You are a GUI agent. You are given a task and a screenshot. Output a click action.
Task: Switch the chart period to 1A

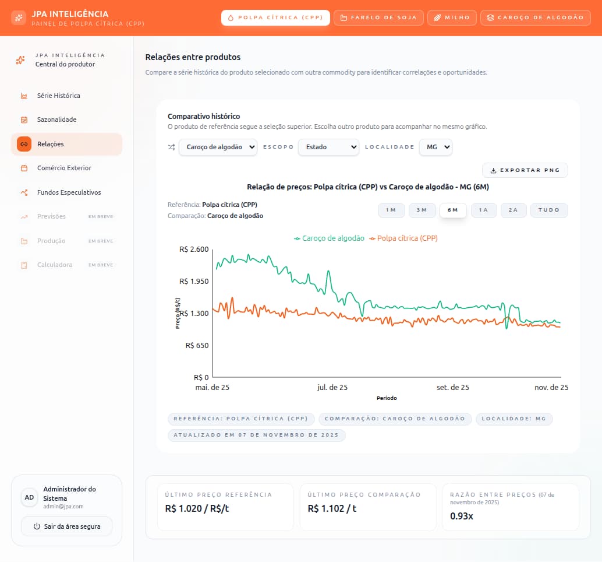pos(484,210)
